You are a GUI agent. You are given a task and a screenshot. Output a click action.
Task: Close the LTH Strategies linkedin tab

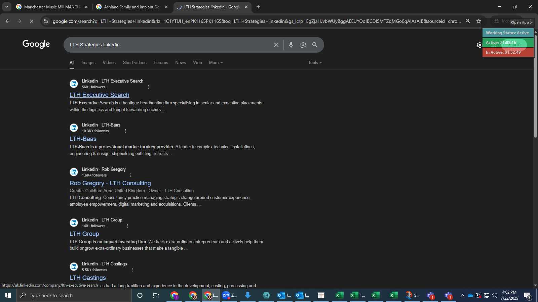pyautogui.click(x=246, y=7)
